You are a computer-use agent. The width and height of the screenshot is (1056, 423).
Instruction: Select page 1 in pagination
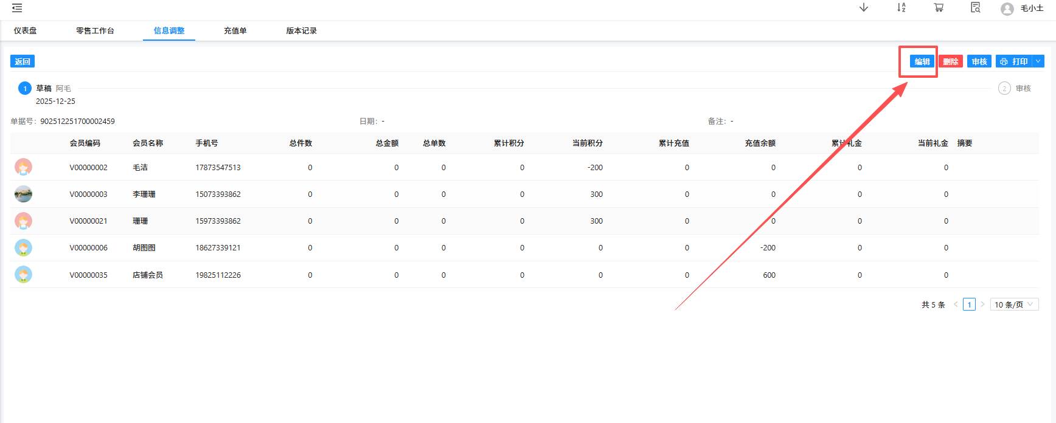969,304
